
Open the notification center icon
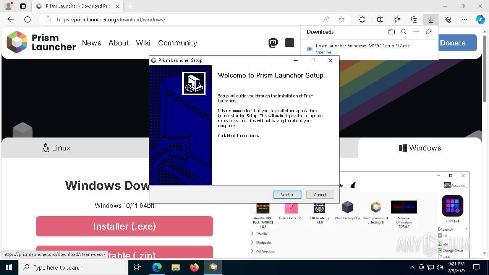pos(476,267)
